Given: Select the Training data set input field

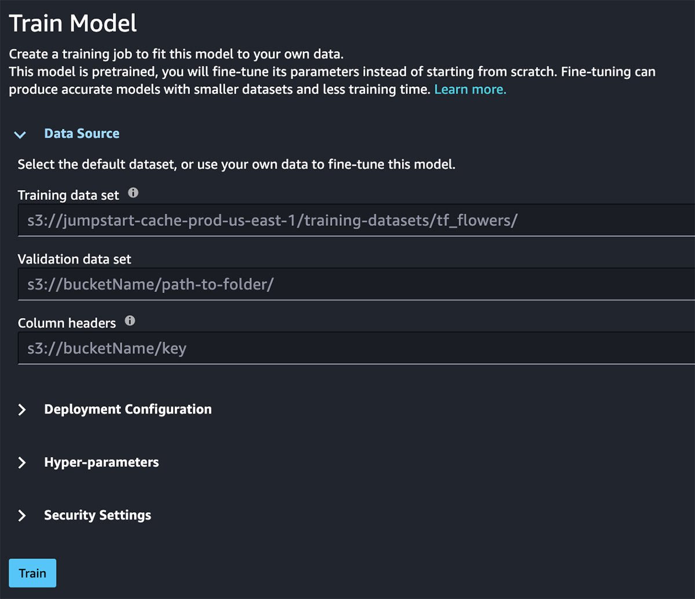Looking at the screenshot, I should point(348,220).
